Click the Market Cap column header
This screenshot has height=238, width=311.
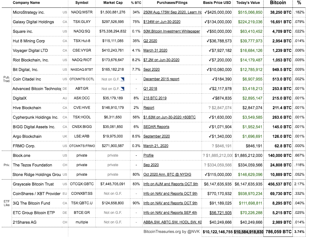(x=113, y=3)
